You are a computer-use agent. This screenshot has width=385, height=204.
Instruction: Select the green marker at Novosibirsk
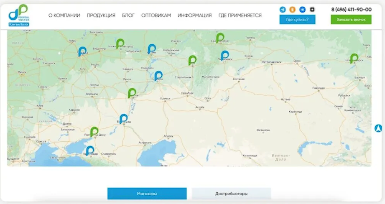[354, 58]
